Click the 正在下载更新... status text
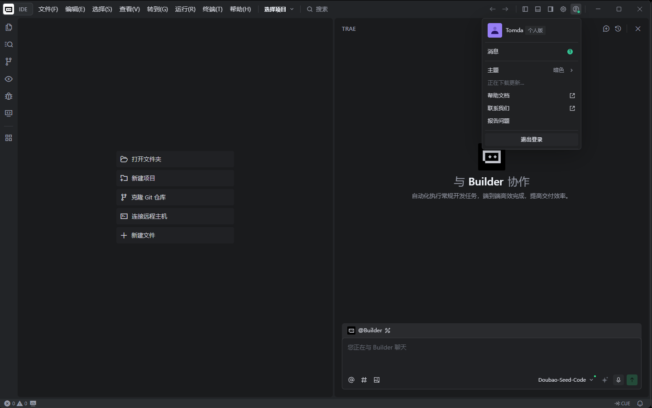652x408 pixels. (506, 83)
